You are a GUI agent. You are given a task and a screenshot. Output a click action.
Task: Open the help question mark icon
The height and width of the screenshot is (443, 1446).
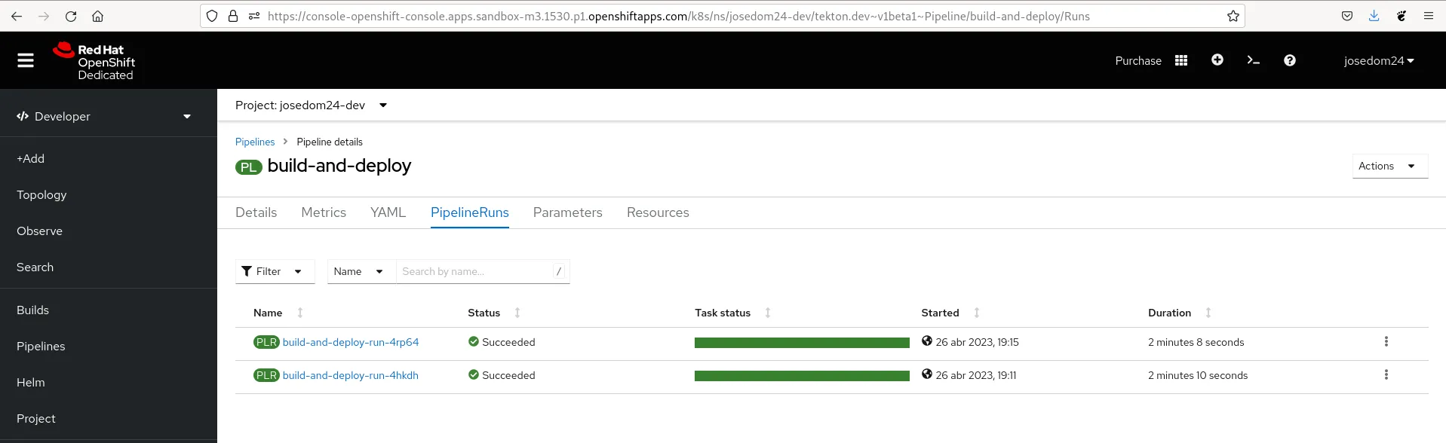click(1290, 60)
